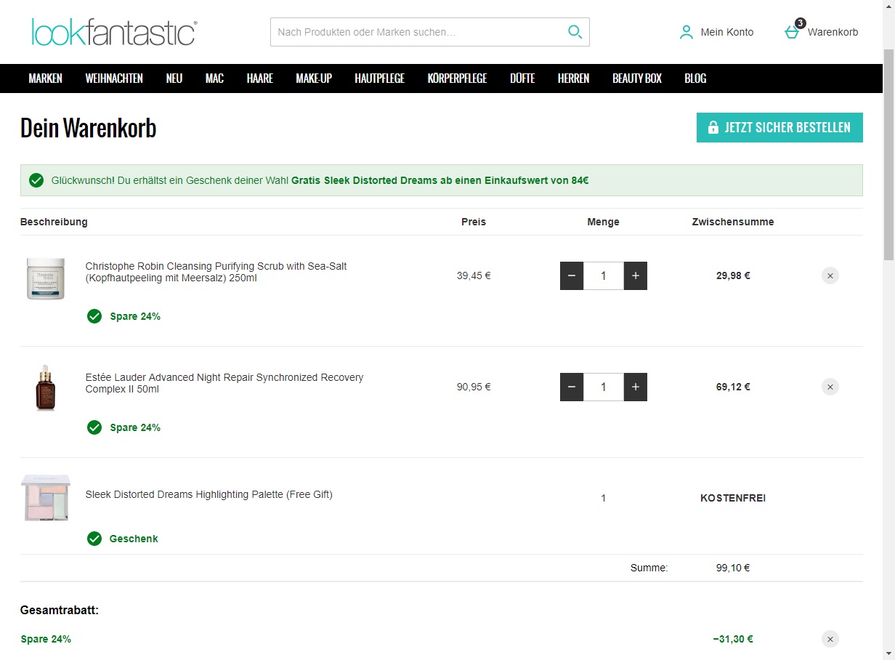Image resolution: width=895 pixels, height=660 pixels.
Task: Remove the Spare 24% discount
Action: click(x=830, y=639)
